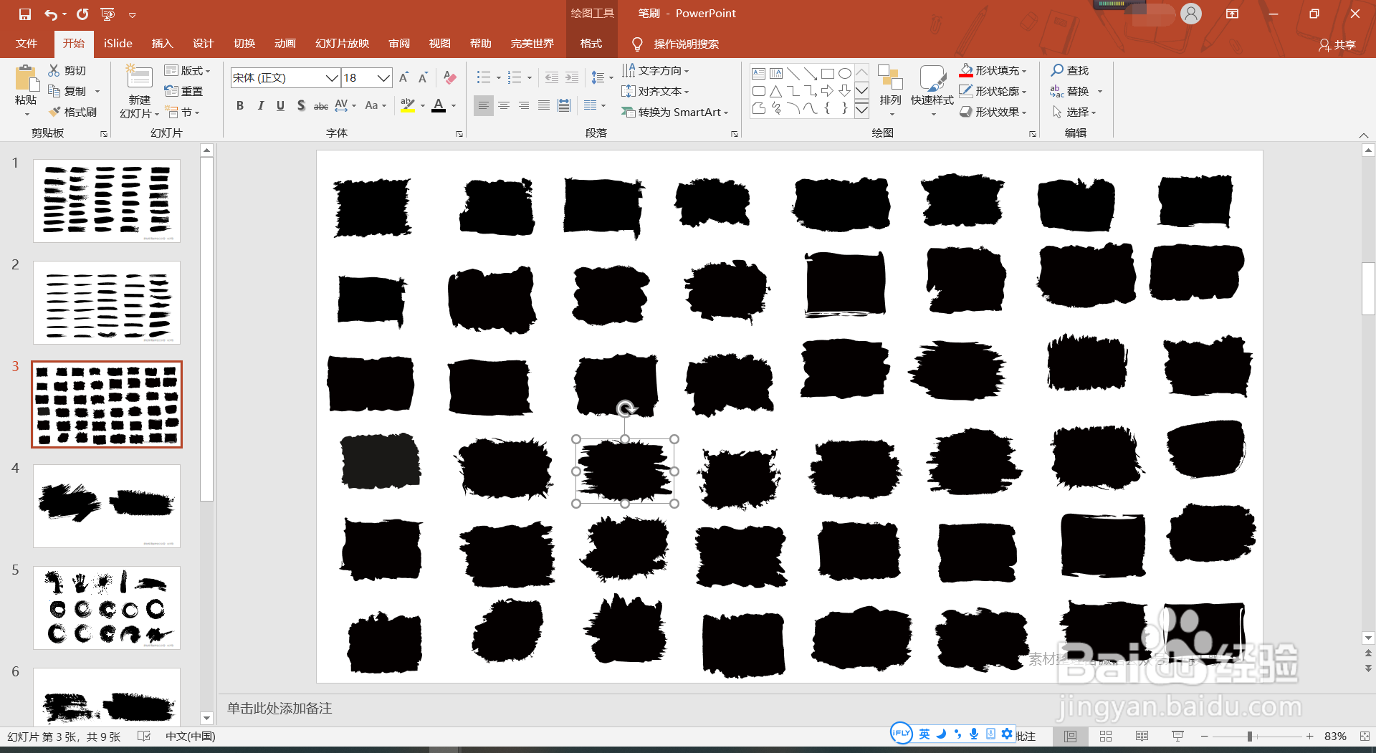Open the Text Direction (文字方向) menu

pos(655,70)
